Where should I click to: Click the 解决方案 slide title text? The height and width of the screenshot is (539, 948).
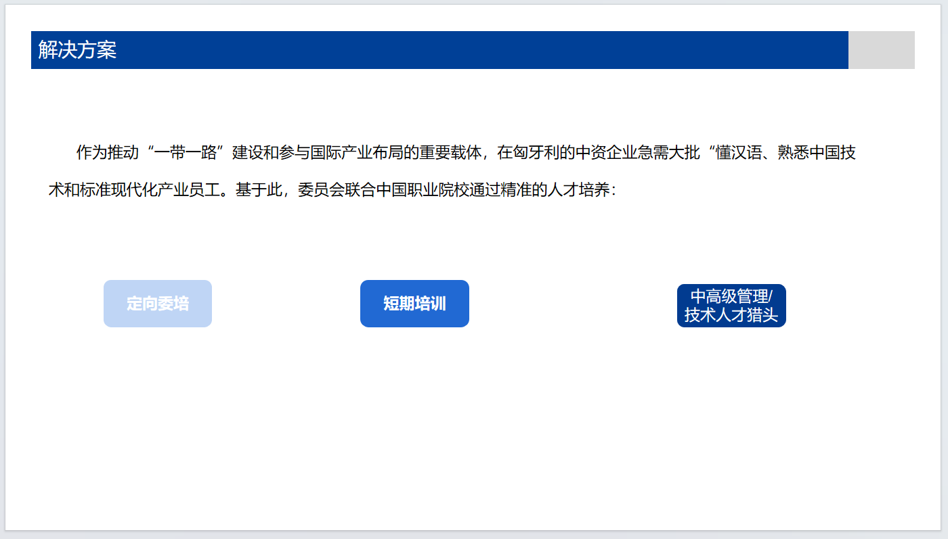point(77,50)
